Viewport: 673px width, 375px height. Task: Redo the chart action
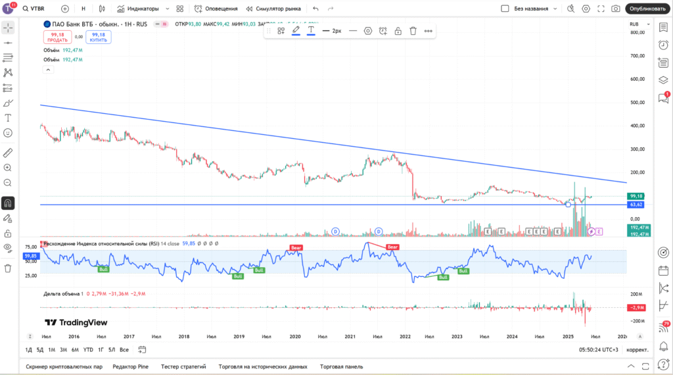pos(331,9)
